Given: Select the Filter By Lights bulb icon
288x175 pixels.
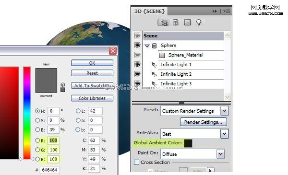Looking at the screenshot, I should point(199,23).
